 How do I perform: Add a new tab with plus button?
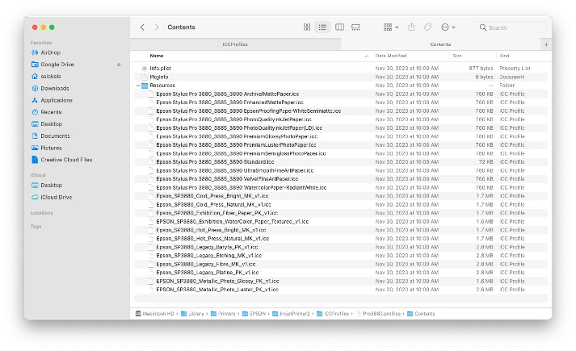[x=546, y=44]
